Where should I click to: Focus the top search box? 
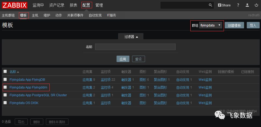184,5
